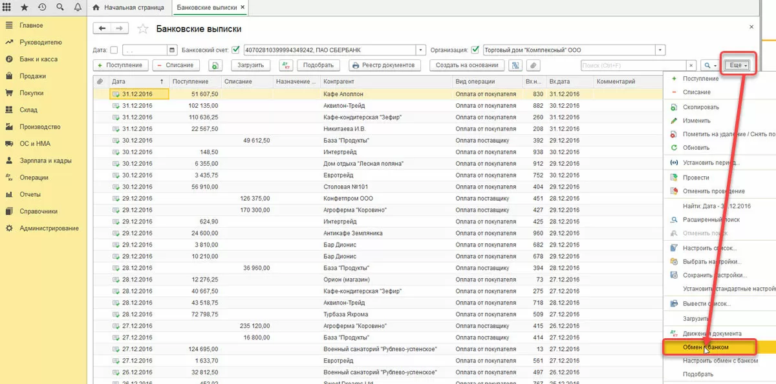Viewport: 776px width, 384px height.
Task: Open the Еще dropdown button
Action: tap(738, 65)
